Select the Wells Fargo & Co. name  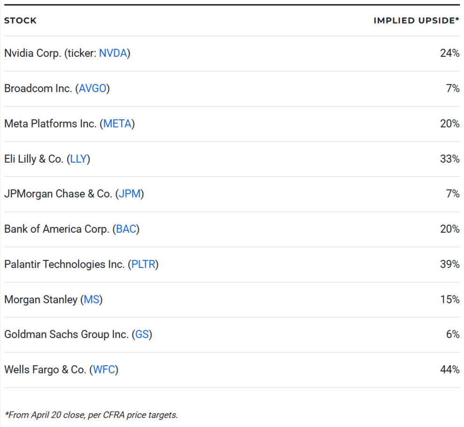[x=45, y=370]
